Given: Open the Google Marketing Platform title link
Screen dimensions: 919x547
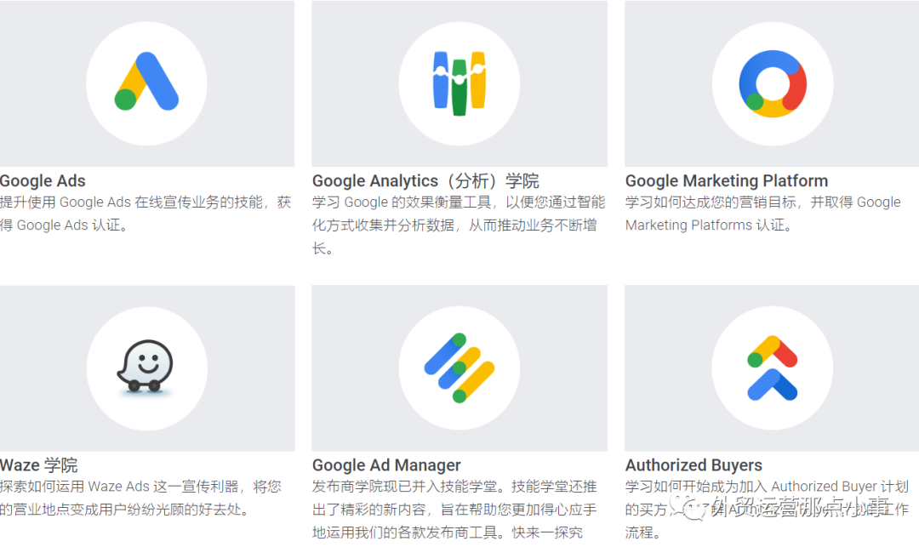Looking at the screenshot, I should tap(726, 180).
